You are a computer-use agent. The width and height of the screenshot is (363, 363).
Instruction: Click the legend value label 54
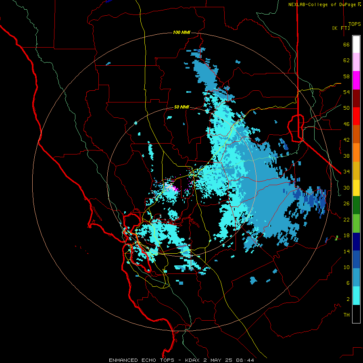click(346, 92)
